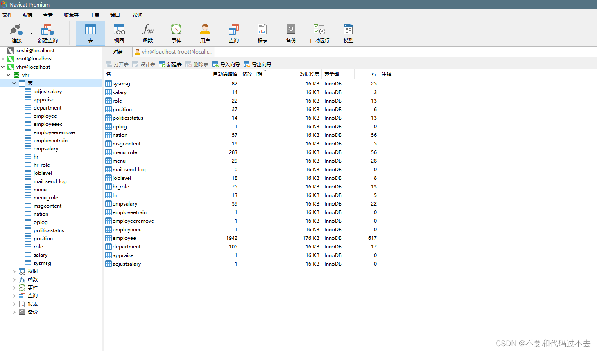Image resolution: width=597 pixels, height=351 pixels.
Task: Collapse the vhr@localhost connection node
Action: 3,67
